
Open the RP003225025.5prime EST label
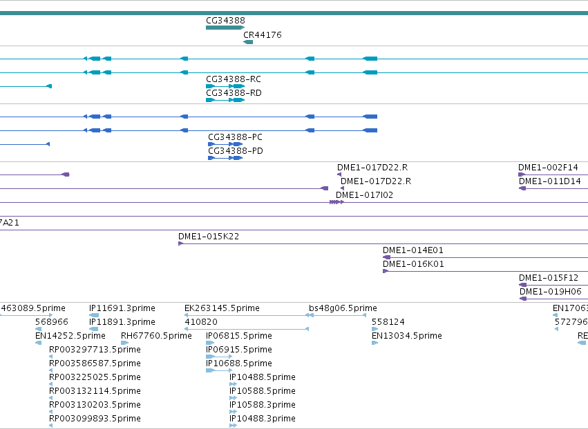(x=95, y=377)
